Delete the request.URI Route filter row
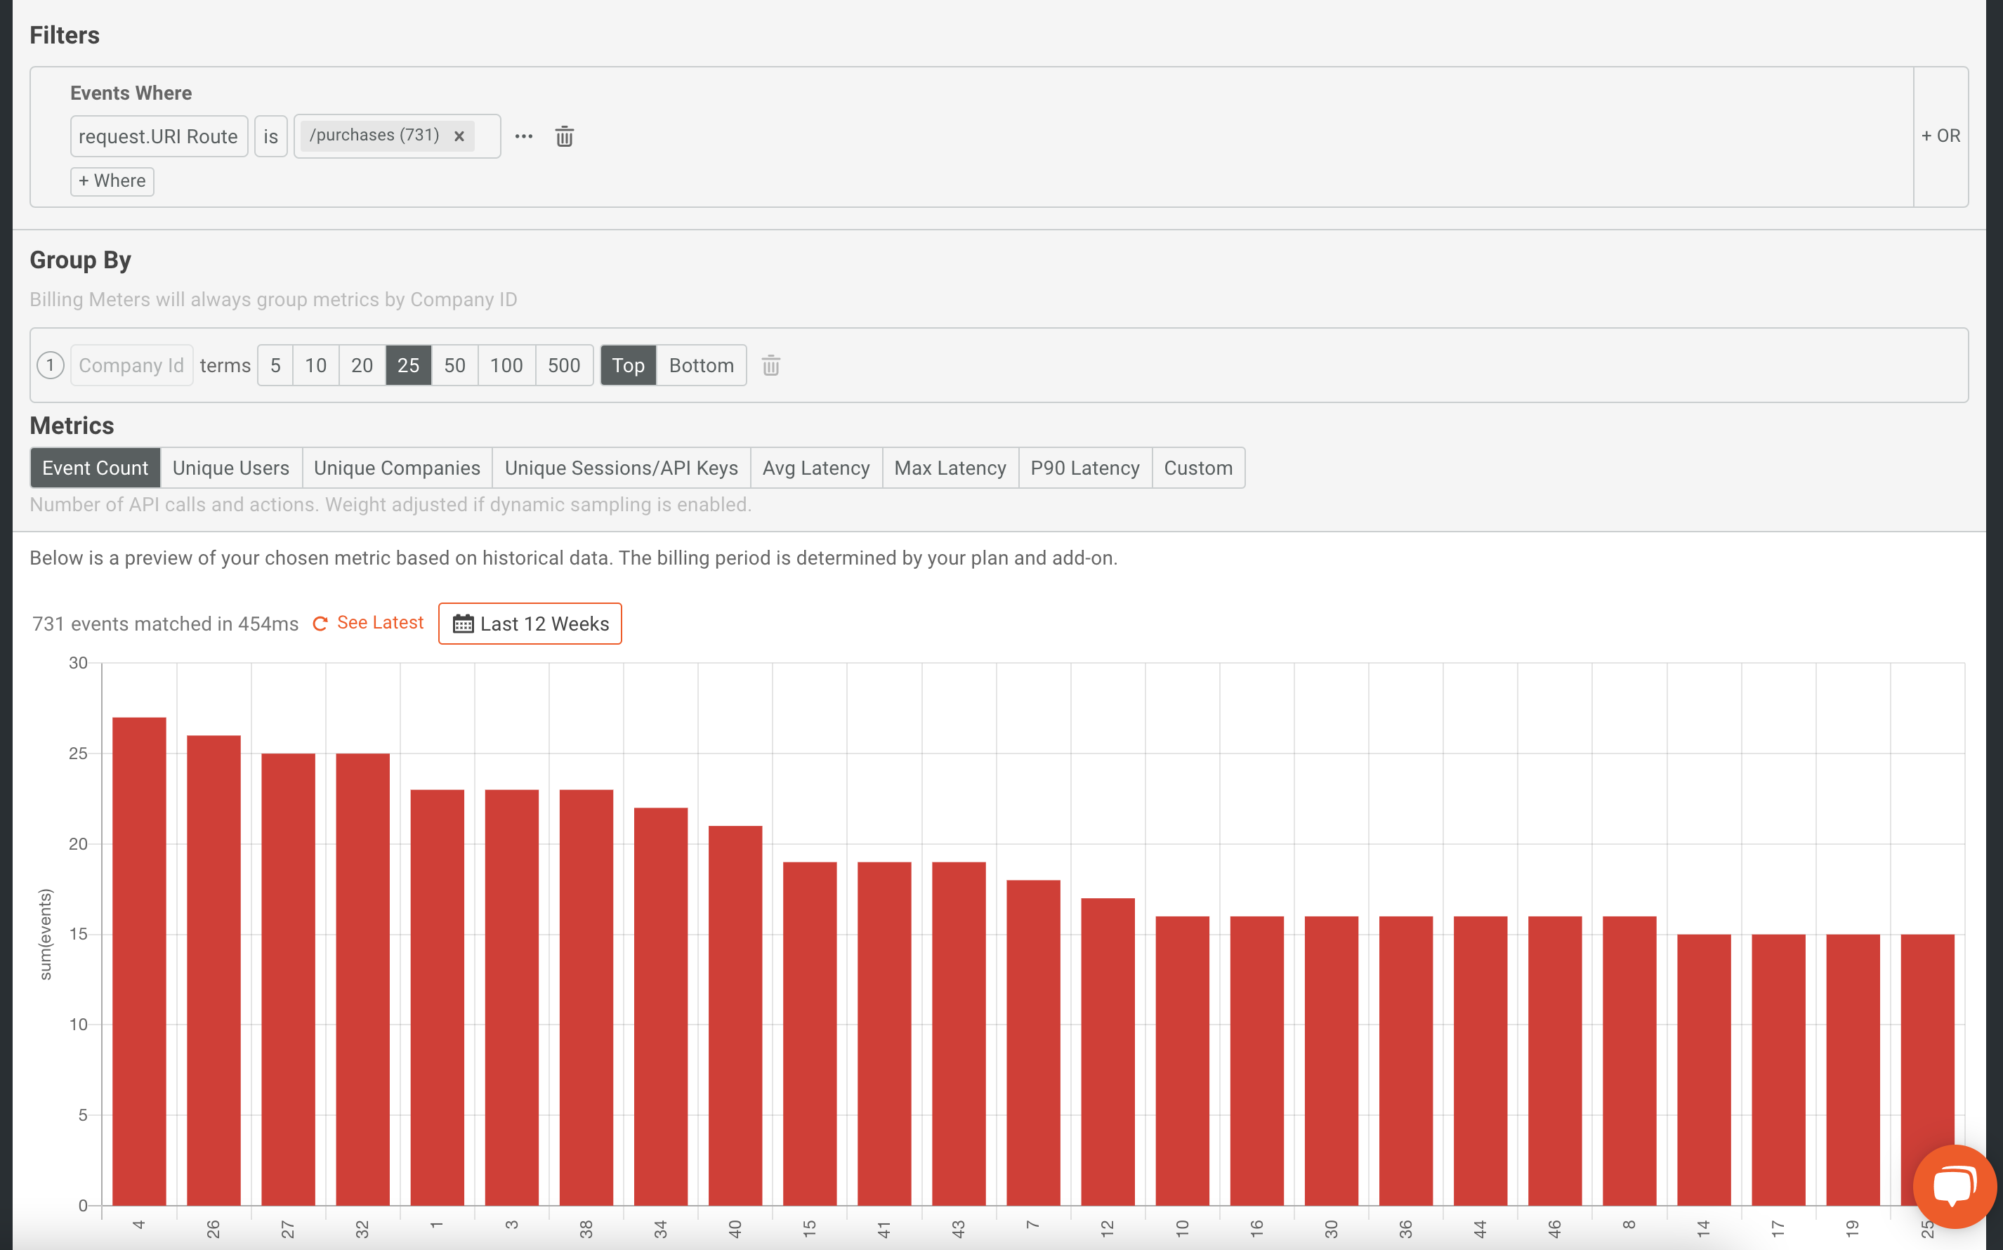Screen dimensions: 2003x1250 (x=565, y=136)
